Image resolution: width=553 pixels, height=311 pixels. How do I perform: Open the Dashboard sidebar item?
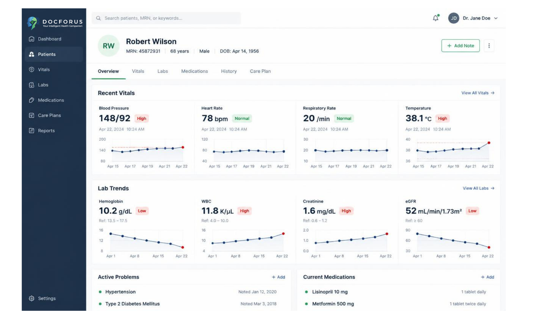tap(54, 39)
